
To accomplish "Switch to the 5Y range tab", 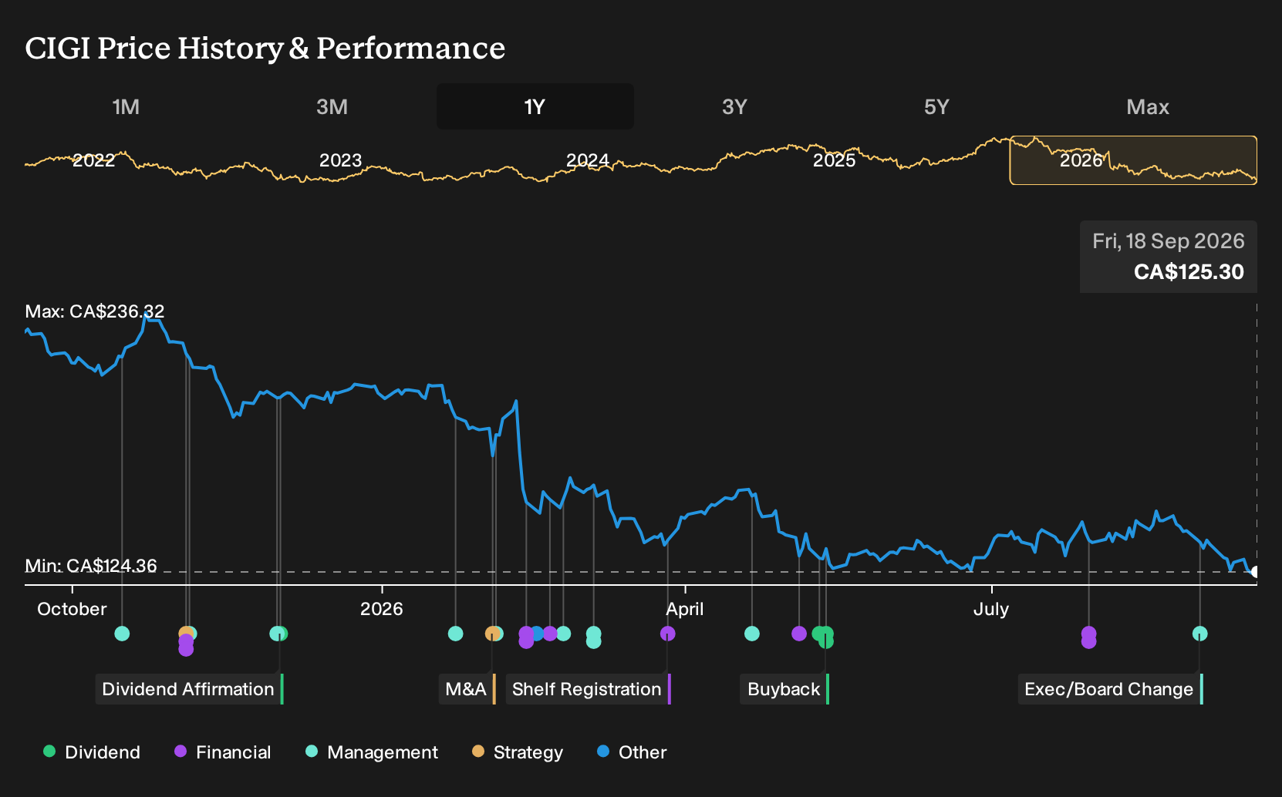I will pos(936,106).
